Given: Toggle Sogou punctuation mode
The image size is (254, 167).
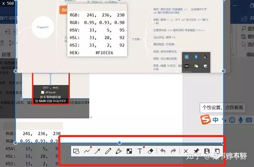Looking at the screenshot, I should pos(224,120).
